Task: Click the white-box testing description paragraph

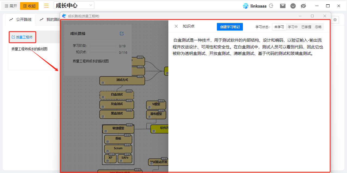Action: tap(248, 47)
